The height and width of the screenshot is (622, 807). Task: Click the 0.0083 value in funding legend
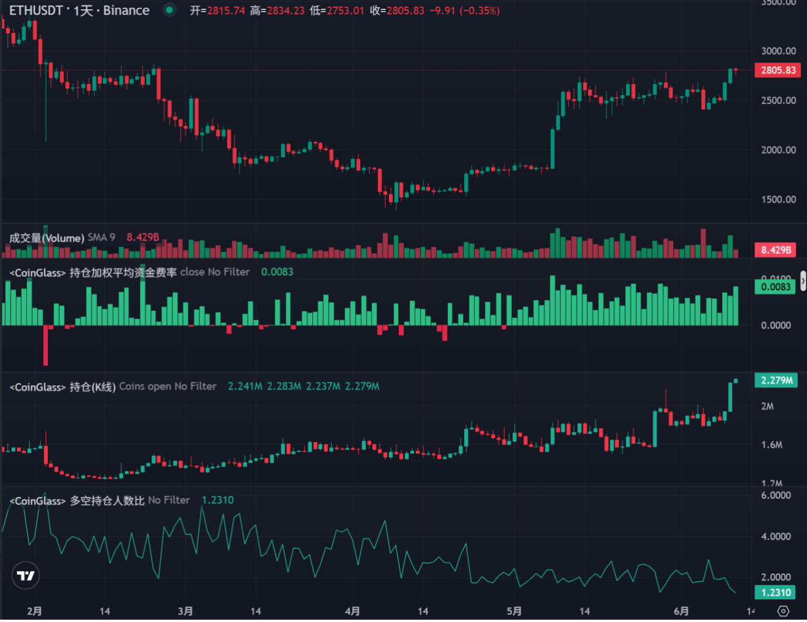[277, 272]
